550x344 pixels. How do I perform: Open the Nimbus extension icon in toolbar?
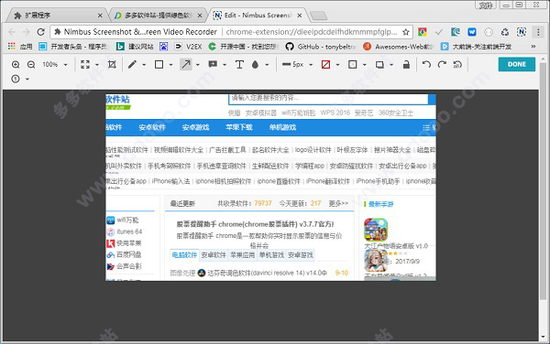click(522, 32)
